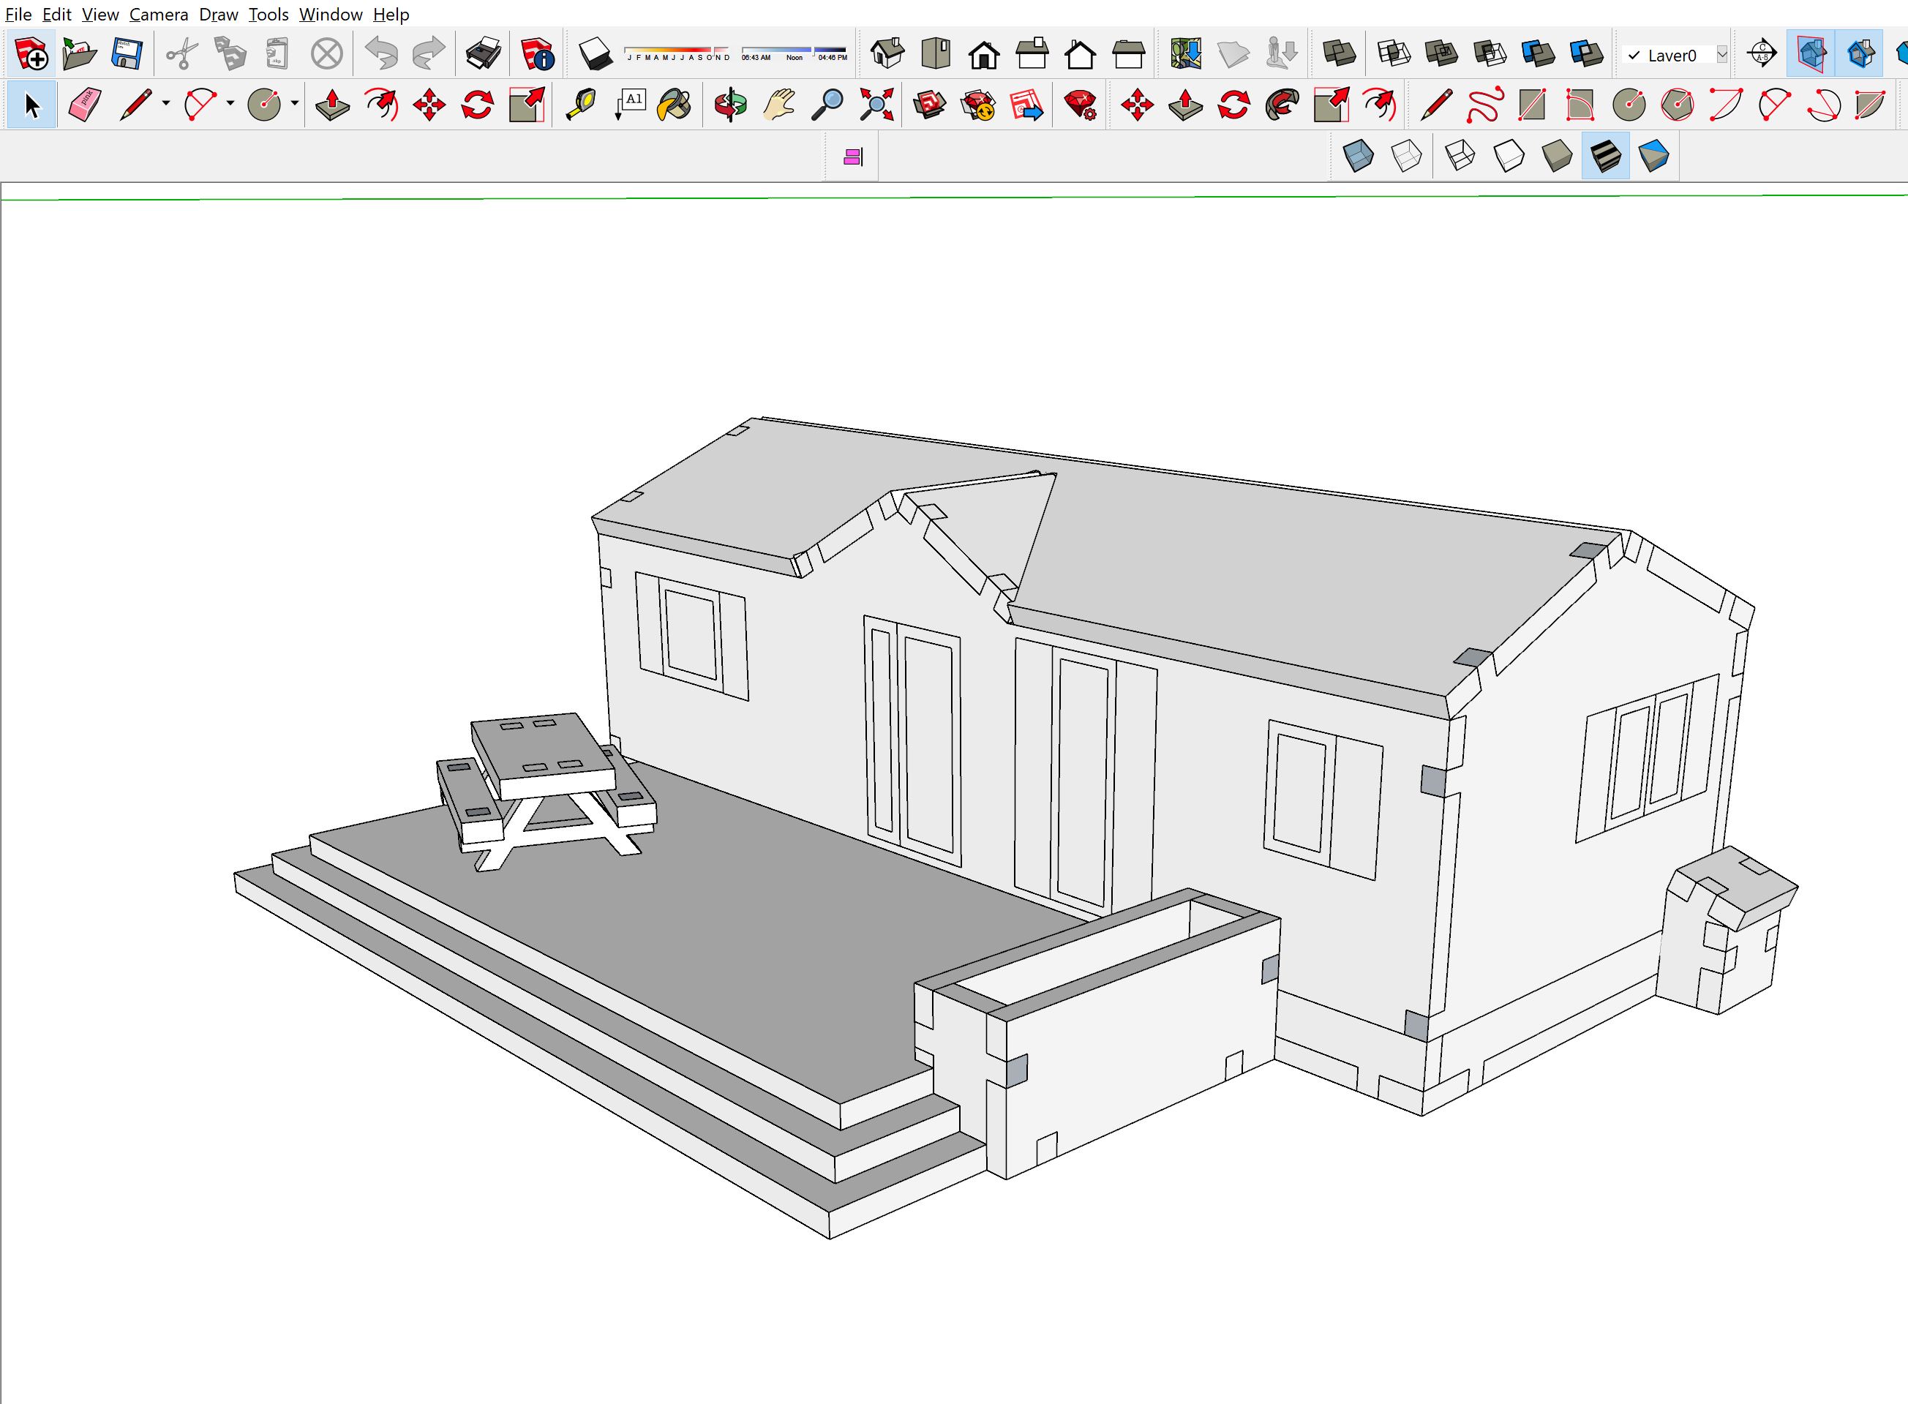Click the Send to LayOut icon
Screen dimensions: 1908x1404
tap(1026, 105)
